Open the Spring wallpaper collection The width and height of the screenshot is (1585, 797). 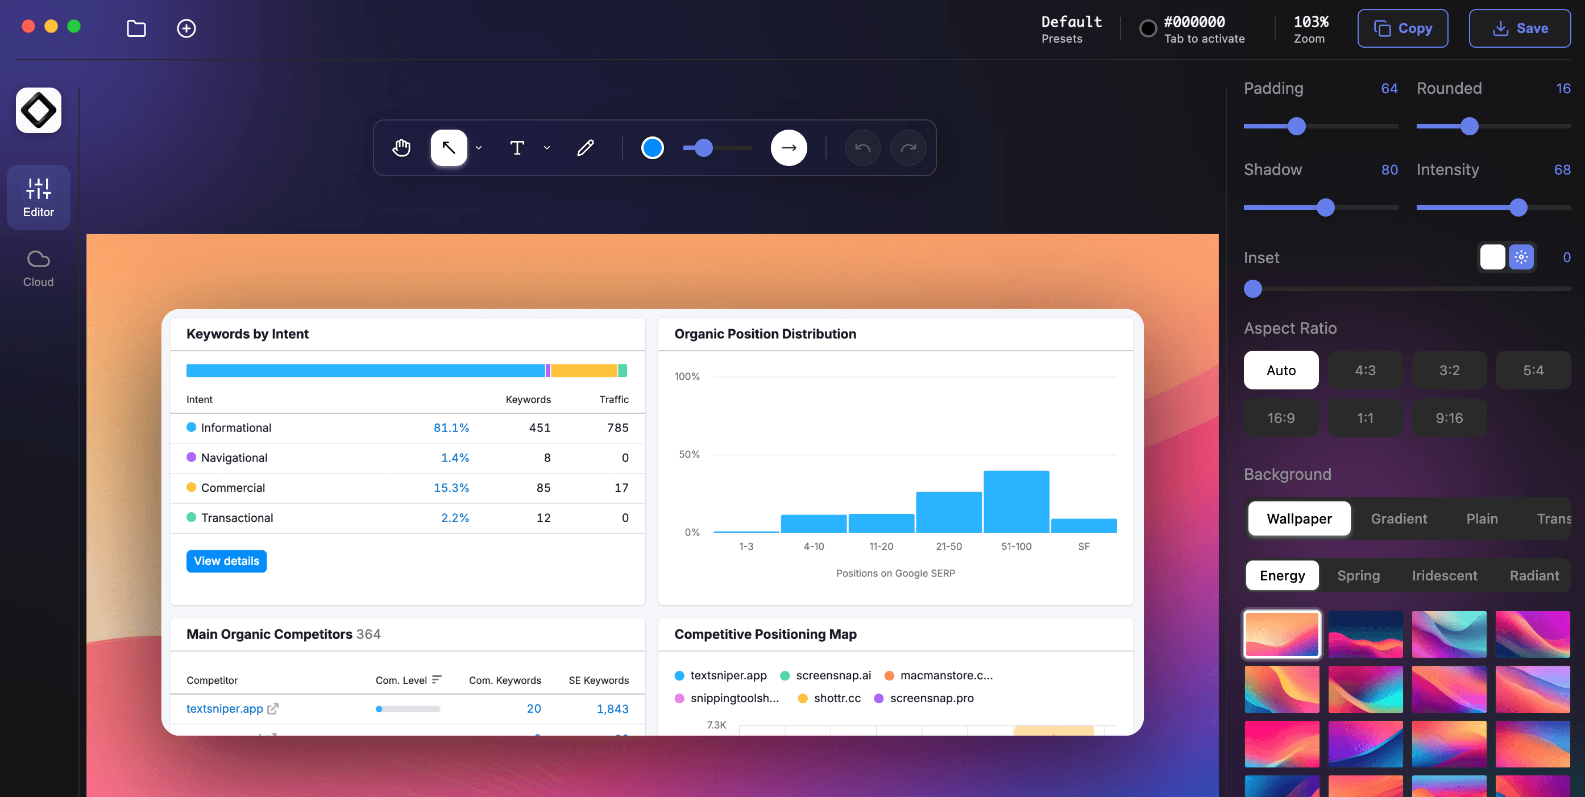tap(1359, 575)
